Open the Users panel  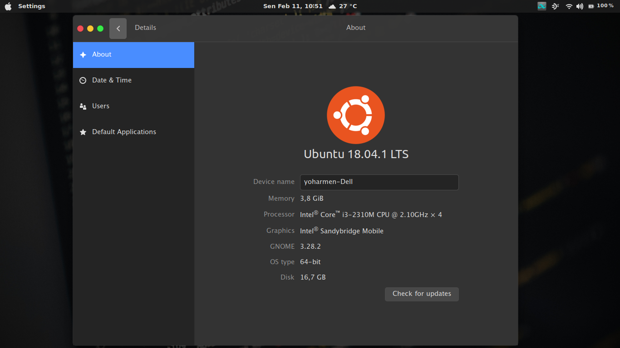pyautogui.click(x=133, y=106)
